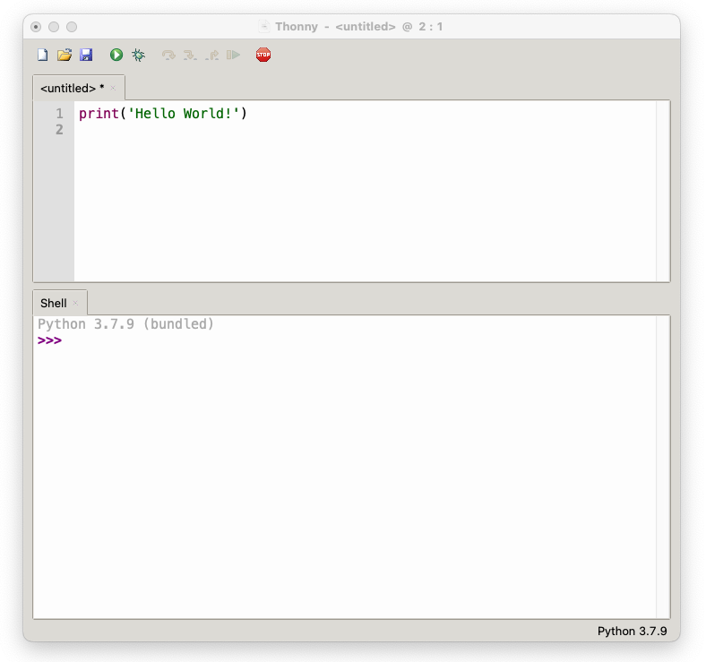Image resolution: width=706 pixels, height=662 pixels.
Task: Select the Shell panel tab
Action: click(x=53, y=303)
